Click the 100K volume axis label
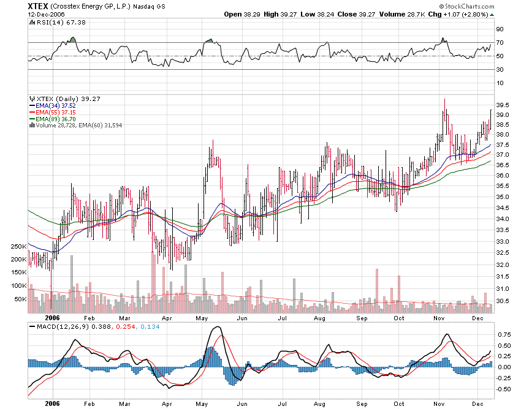Image resolution: width=521 pixels, height=409 pixels. 18,285
